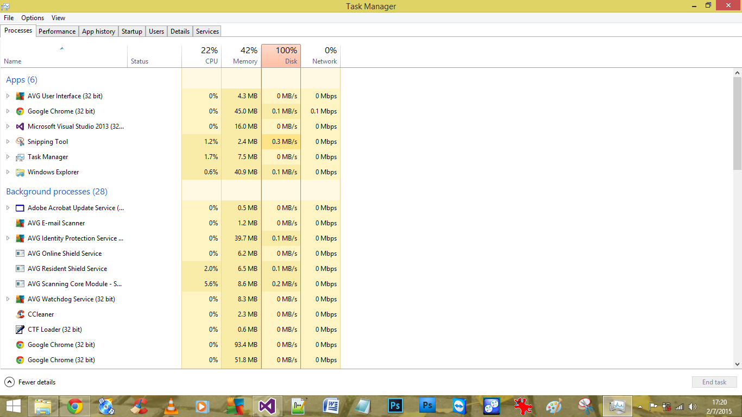The height and width of the screenshot is (417, 742).
Task: Sort processes by the Disk column
Action: (x=281, y=56)
